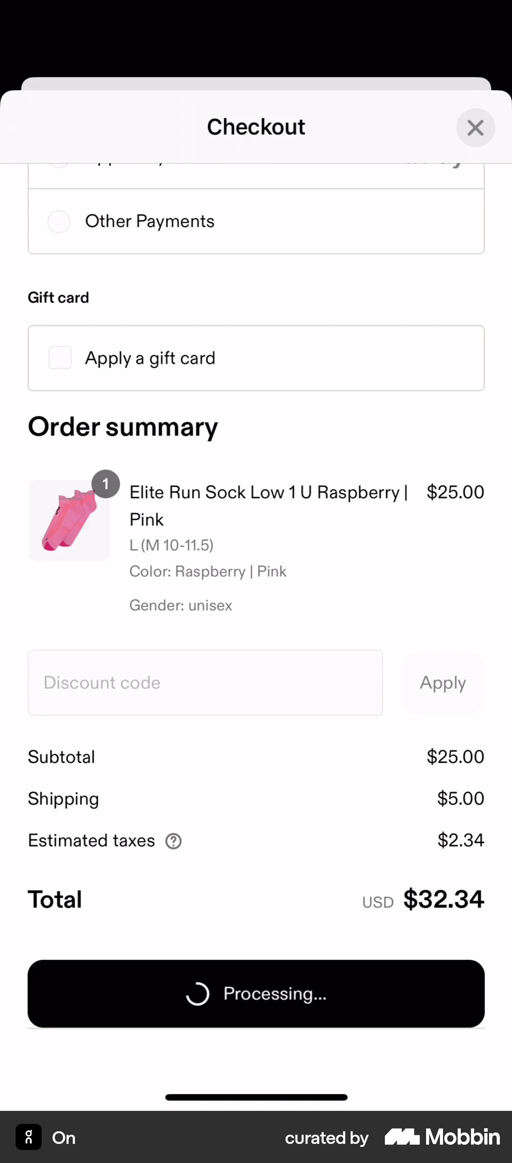Tap the Elite Run Sock product title
This screenshot has height=1163, width=512.
[269, 505]
